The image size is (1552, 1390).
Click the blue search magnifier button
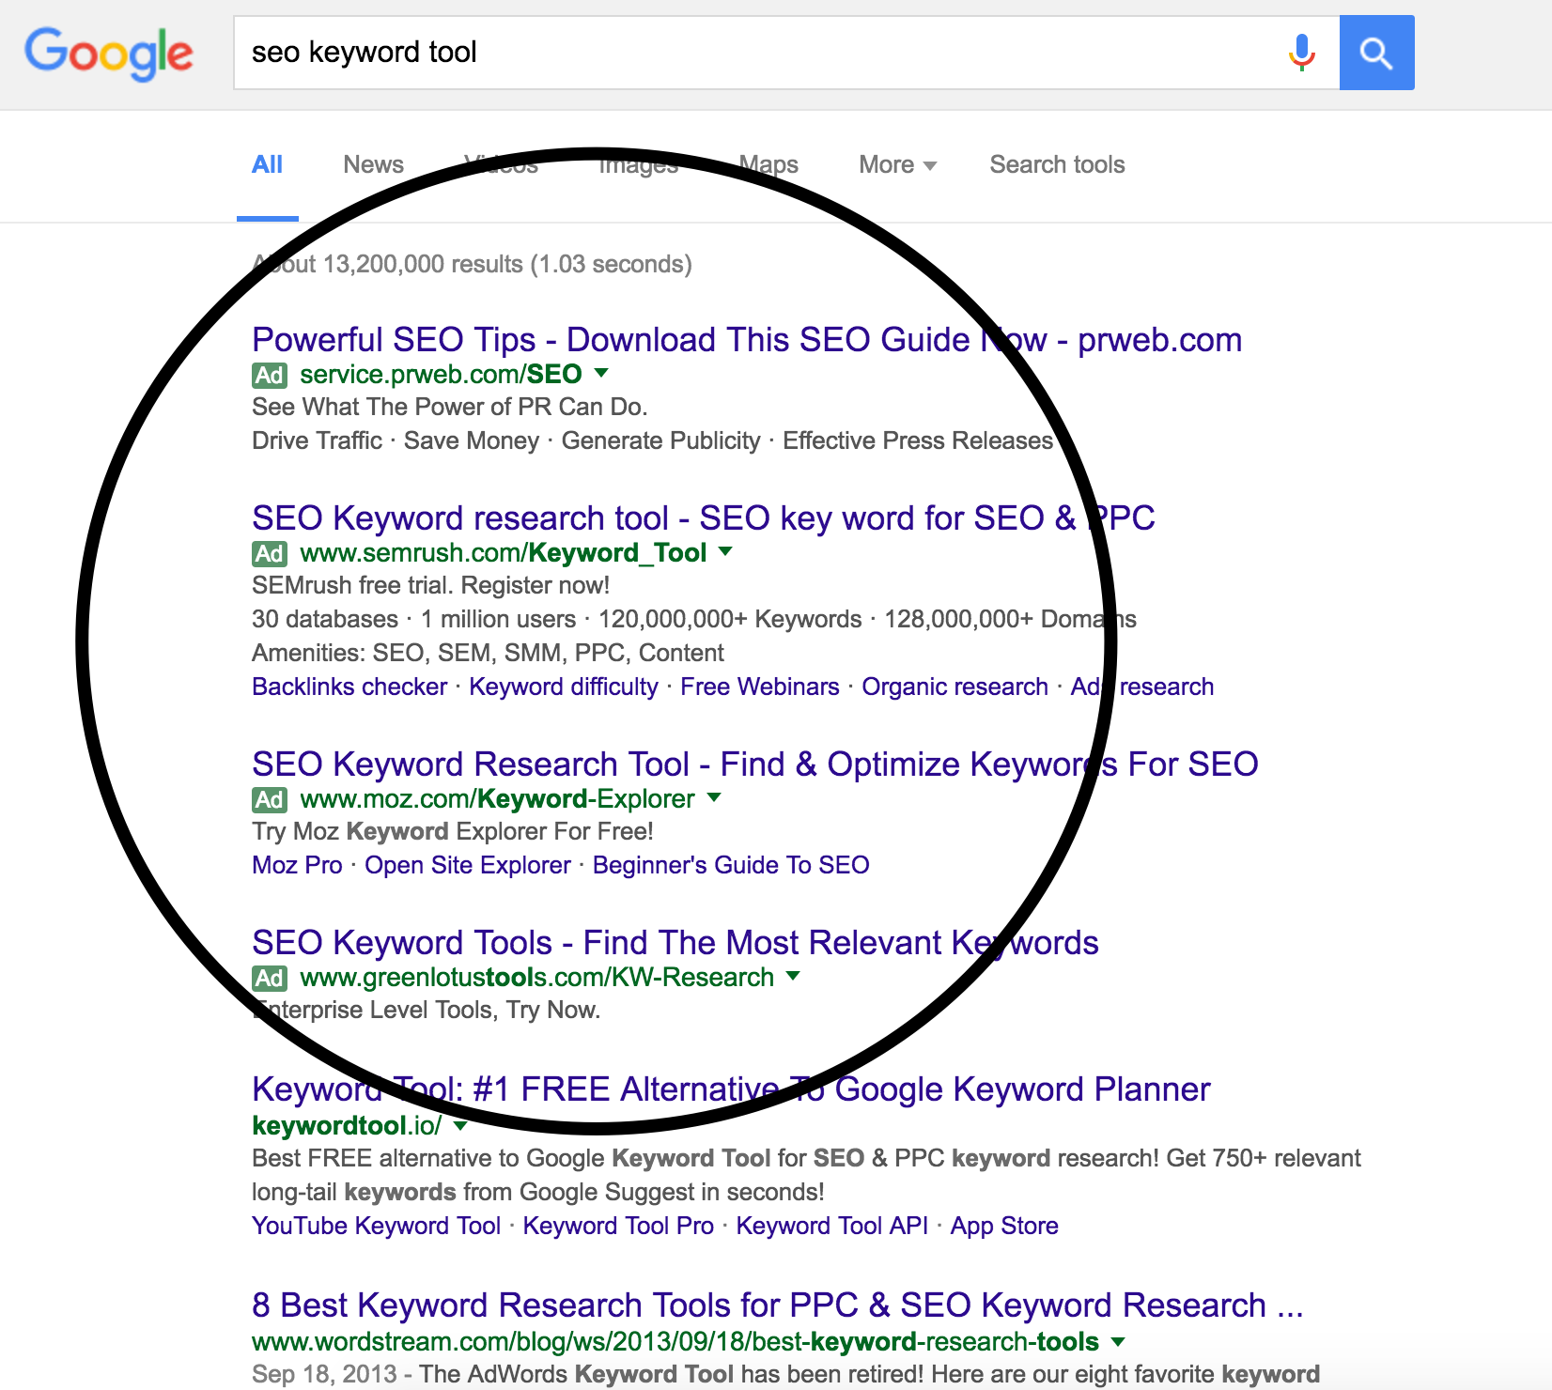[1376, 53]
